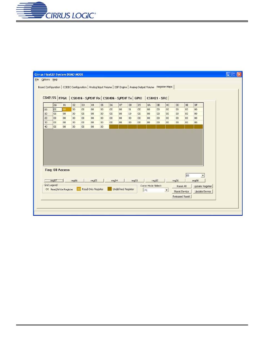Toggle the reg03 bit button
264x347 pixels.
135,180
